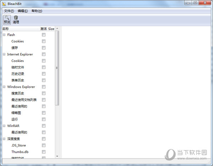Open the 帮助(H) menu

point(37,11)
